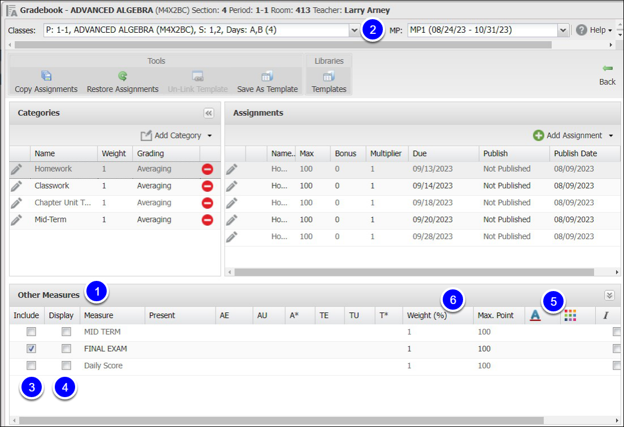The width and height of the screenshot is (624, 427).
Task: Click the Un-Link Template button
Action: (198, 81)
